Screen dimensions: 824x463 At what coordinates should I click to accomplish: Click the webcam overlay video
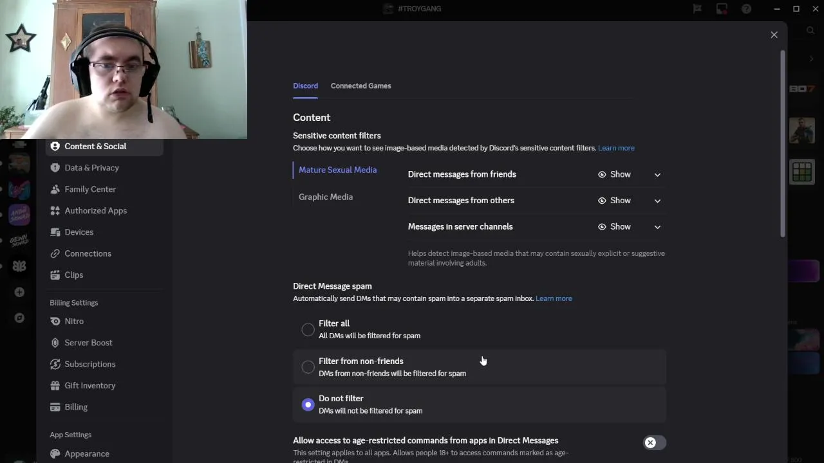[124, 69]
